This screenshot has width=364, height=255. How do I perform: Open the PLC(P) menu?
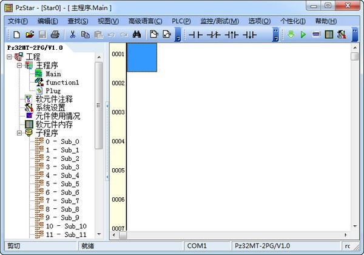[x=181, y=21]
